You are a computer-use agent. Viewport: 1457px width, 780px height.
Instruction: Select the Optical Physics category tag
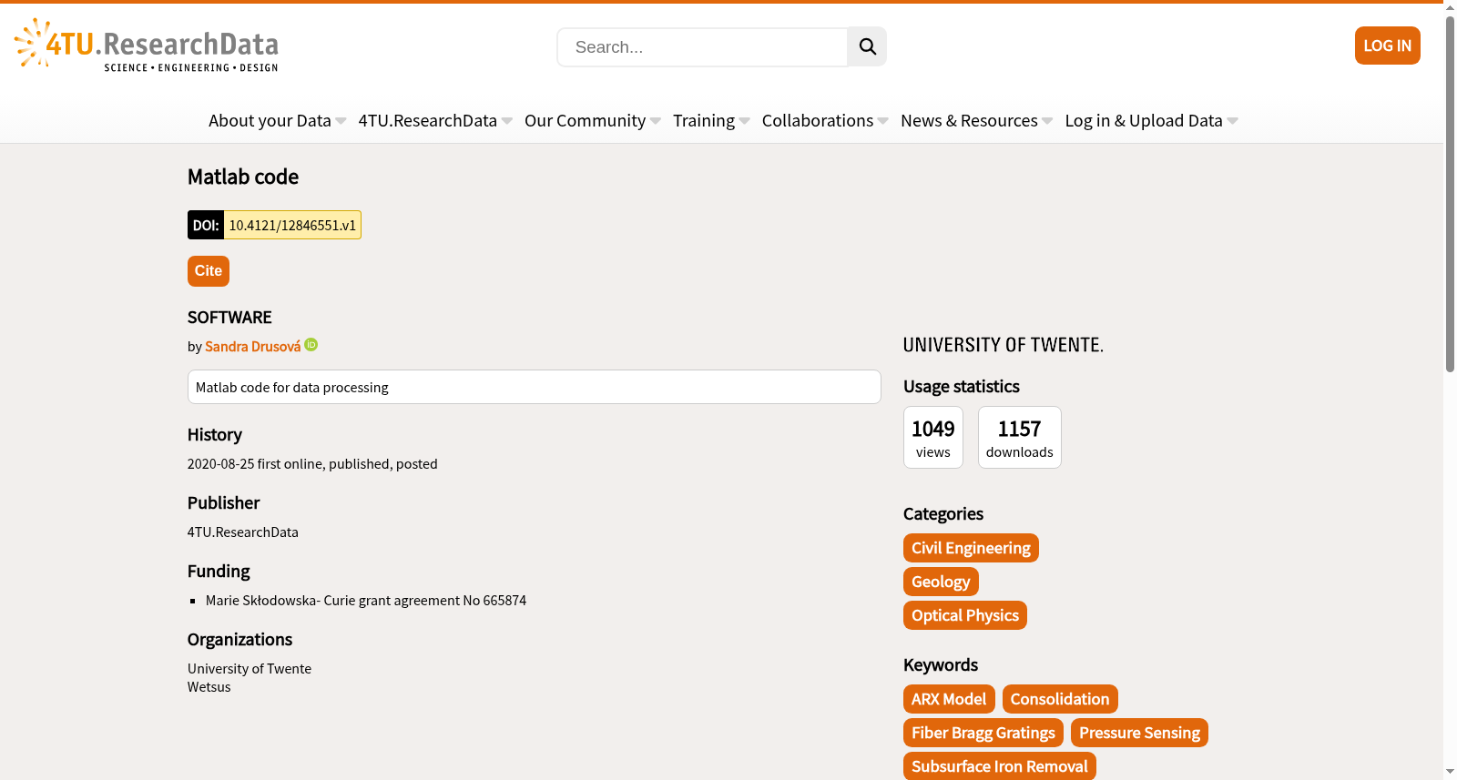[965, 615]
